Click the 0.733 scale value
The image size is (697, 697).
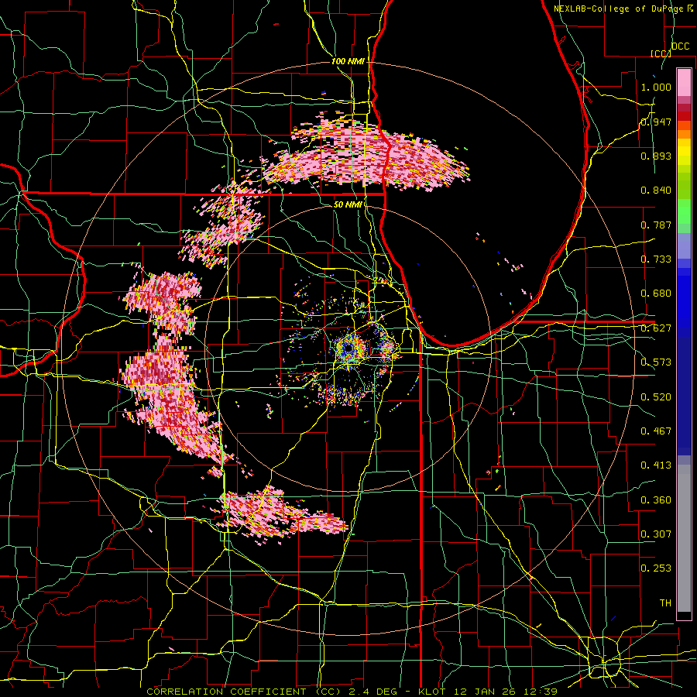click(656, 259)
